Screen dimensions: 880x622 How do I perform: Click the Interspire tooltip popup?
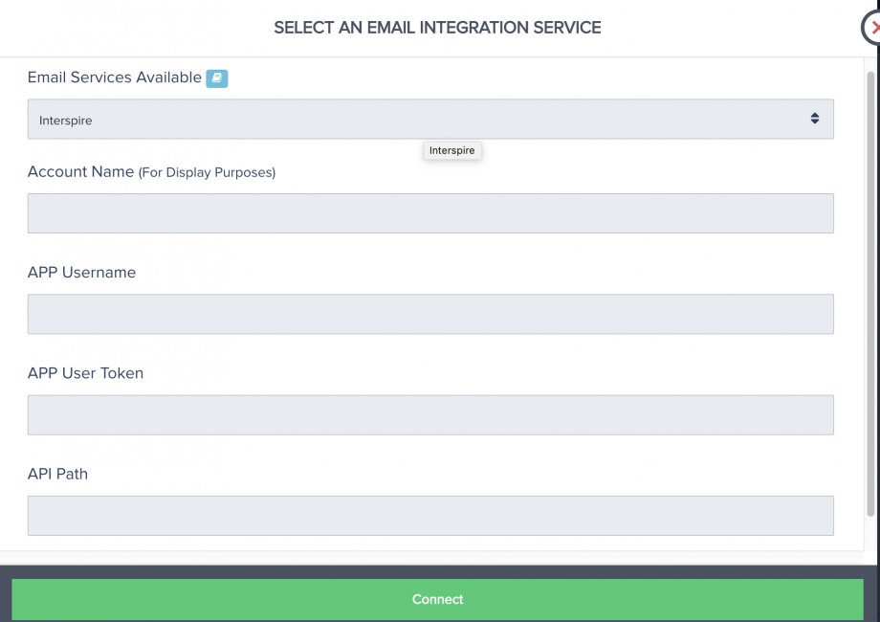point(452,150)
